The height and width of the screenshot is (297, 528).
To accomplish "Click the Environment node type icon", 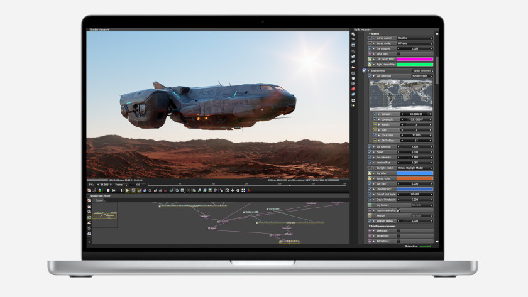I will [x=365, y=70].
